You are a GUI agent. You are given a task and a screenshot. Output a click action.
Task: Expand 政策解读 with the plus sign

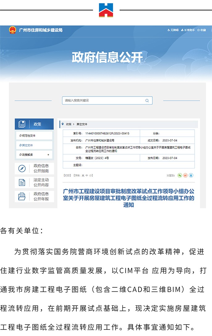tap(48, 155)
